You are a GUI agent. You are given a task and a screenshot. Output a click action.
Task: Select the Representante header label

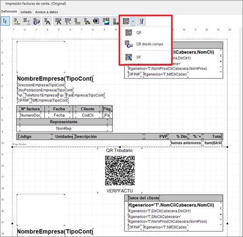pos(63,122)
